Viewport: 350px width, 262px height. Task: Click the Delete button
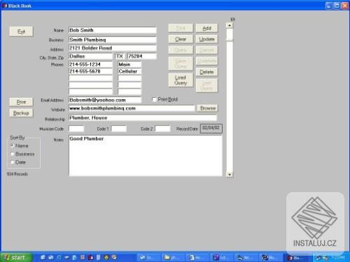(206, 72)
